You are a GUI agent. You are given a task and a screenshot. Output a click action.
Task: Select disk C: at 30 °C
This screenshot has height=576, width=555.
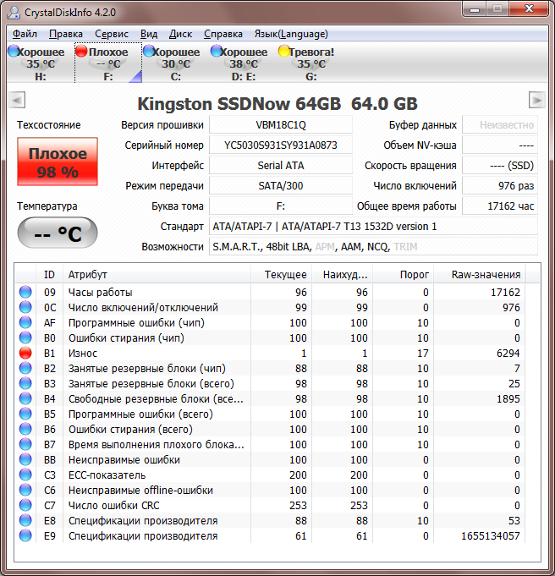click(x=176, y=63)
